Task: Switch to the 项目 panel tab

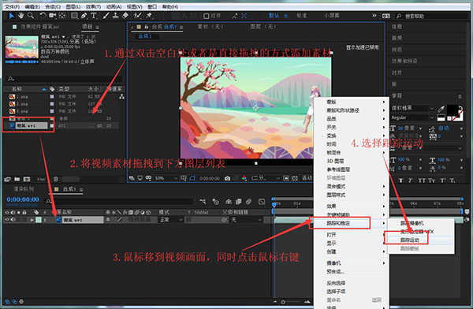Action: click(x=88, y=27)
